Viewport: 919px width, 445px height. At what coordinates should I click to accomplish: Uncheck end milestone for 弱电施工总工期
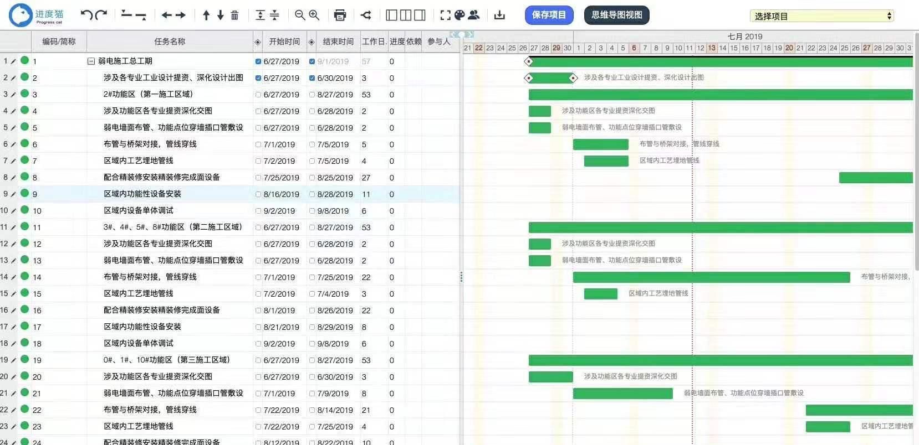coord(312,61)
